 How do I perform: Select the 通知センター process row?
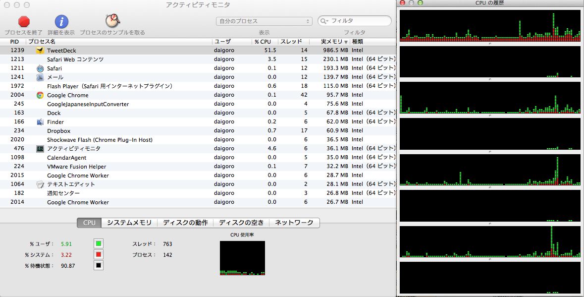[x=198, y=193]
